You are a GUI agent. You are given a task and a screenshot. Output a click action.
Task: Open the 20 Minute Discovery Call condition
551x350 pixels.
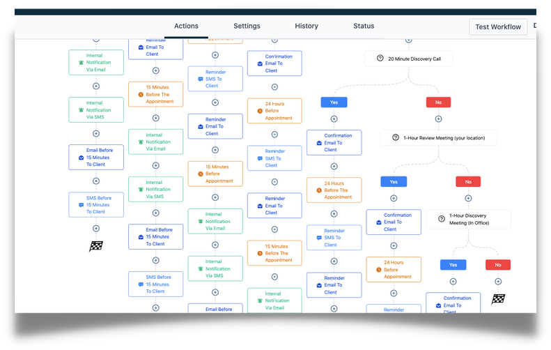point(409,59)
